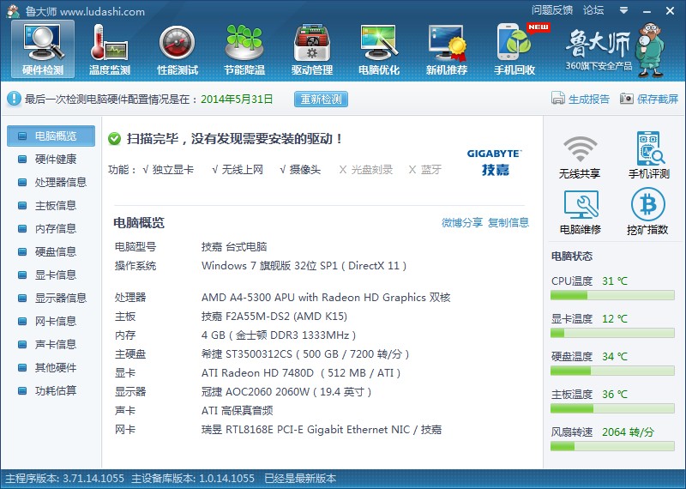686x489 pixels.
Task: Click the 鲁大师 title bar app icon
Action: 13,11
